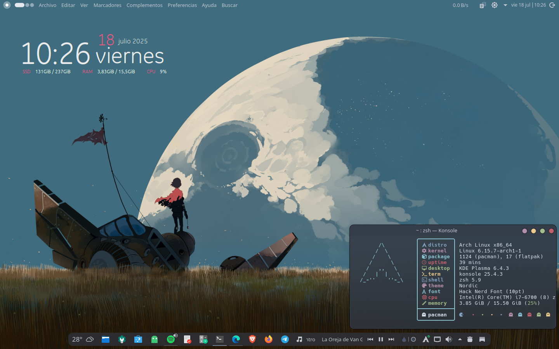
Task: Open the text editor icon in dock
Action: point(187,339)
